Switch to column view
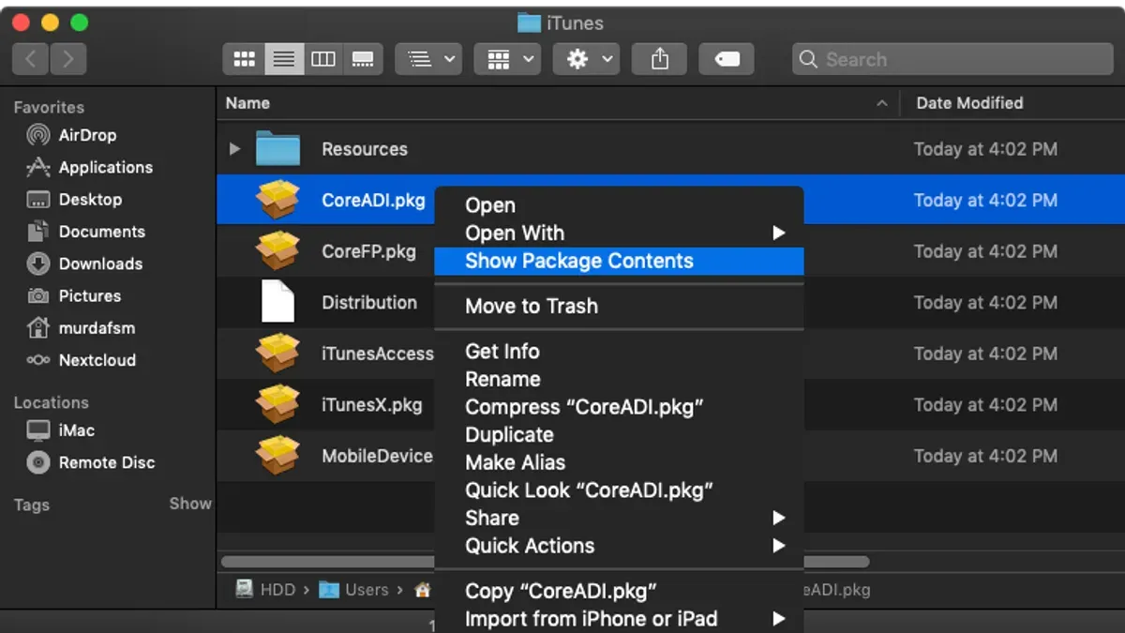This screenshot has height=633, width=1125. click(x=322, y=59)
